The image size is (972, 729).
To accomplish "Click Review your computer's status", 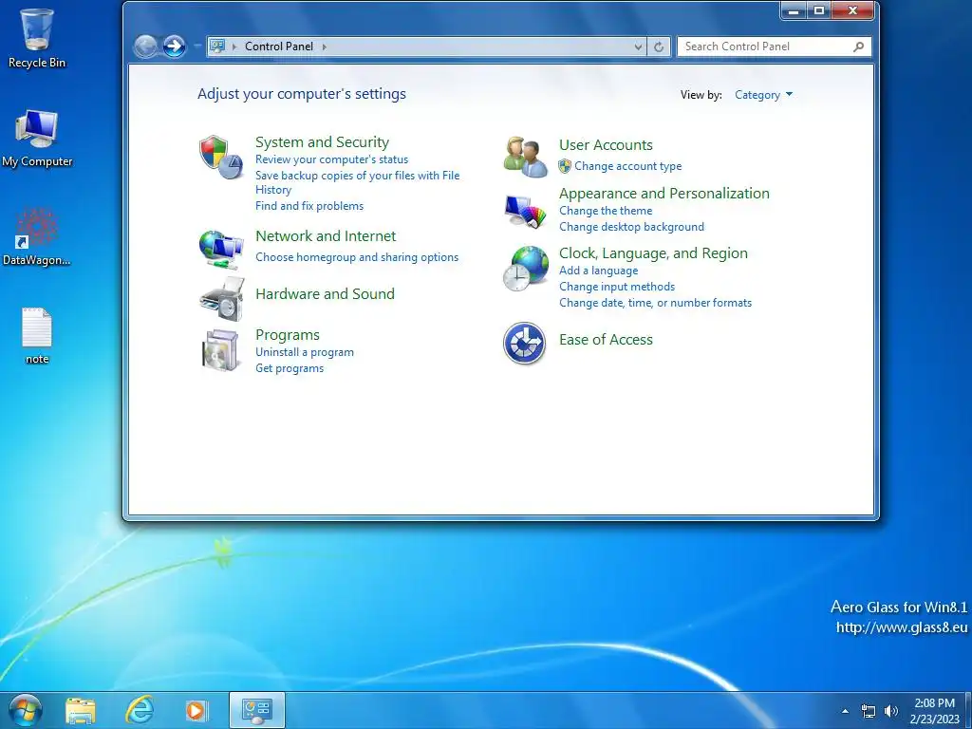I will [331, 159].
